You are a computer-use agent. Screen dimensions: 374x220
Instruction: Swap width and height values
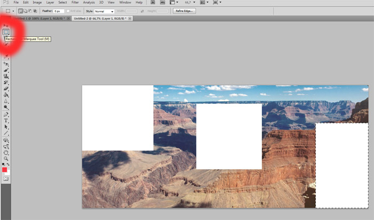pyautogui.click(x=142, y=11)
